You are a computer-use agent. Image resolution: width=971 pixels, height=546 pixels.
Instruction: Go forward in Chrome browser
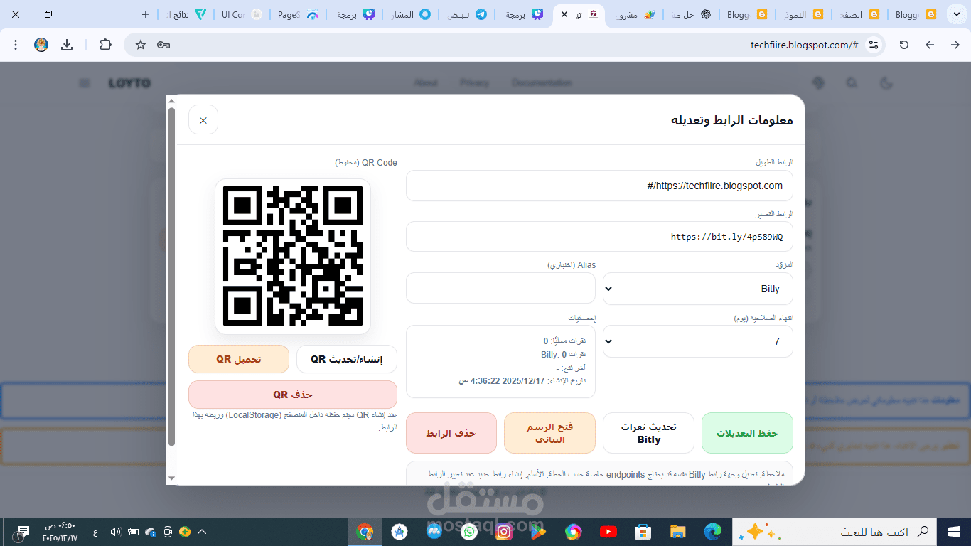point(930,45)
